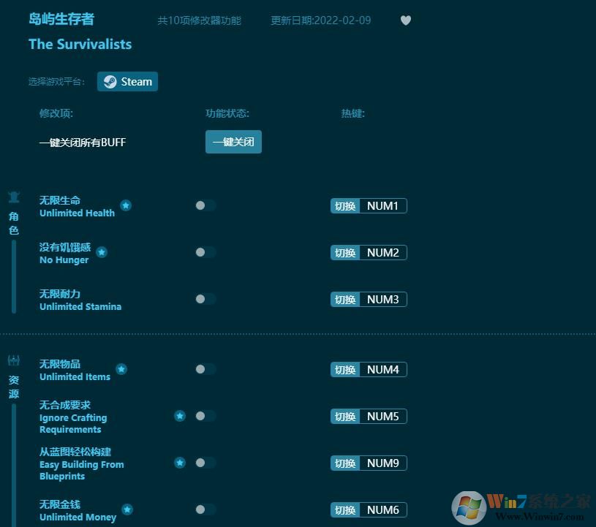Toggle Easy Building From Blueprints switch

[x=205, y=463]
